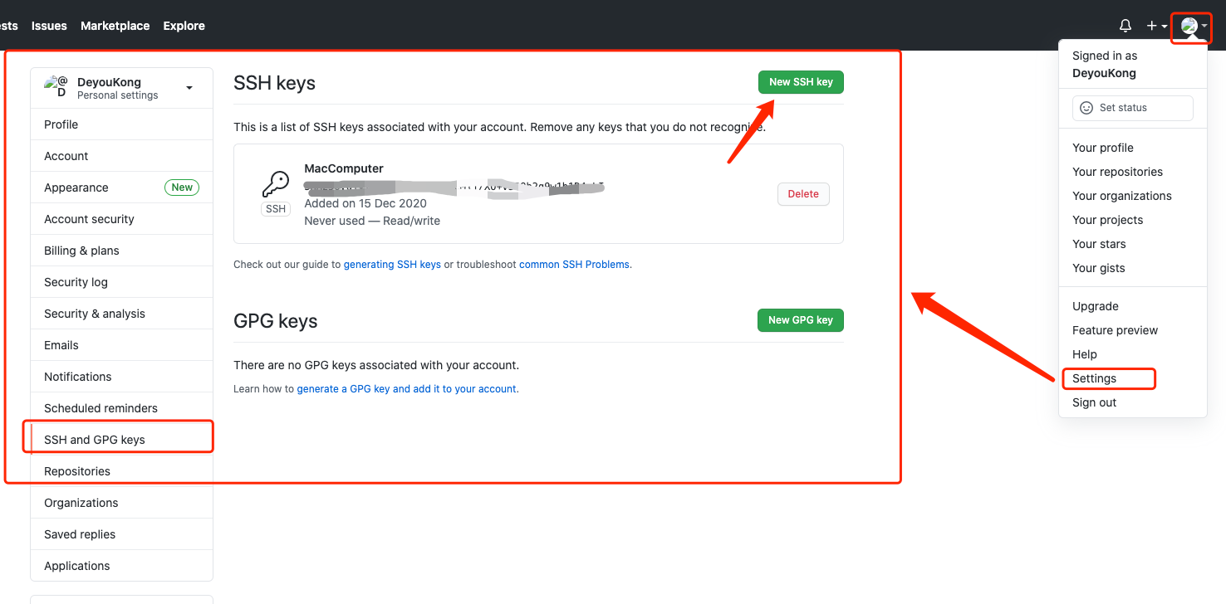Open Scheduled reminders settings

122,408
